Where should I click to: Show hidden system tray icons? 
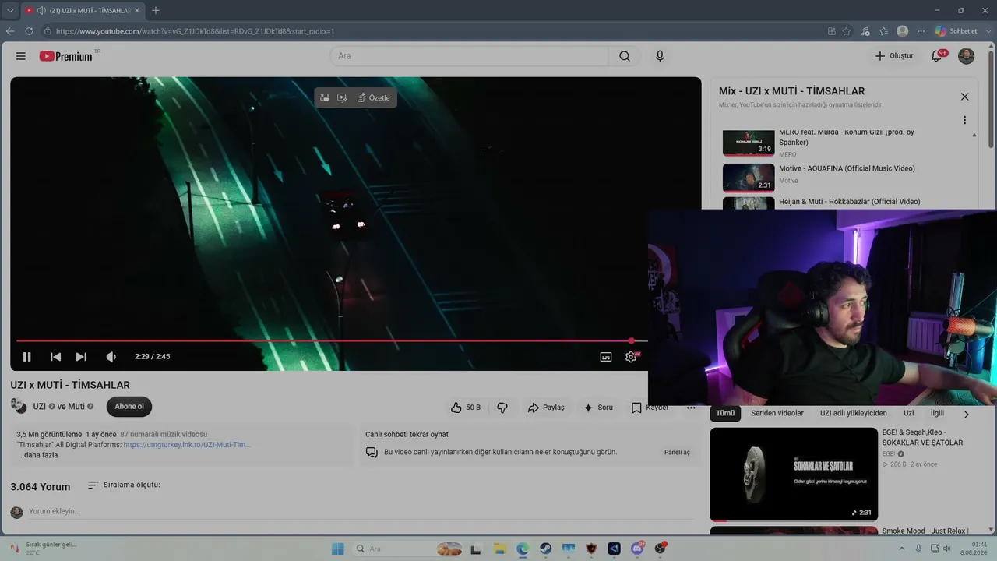[902, 549]
